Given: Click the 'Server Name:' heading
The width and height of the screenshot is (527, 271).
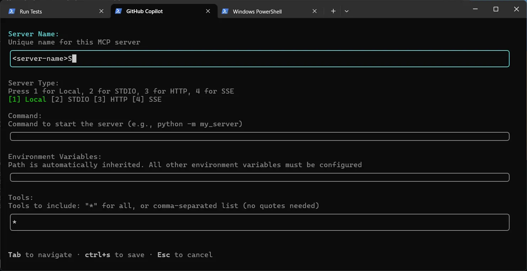Looking at the screenshot, I should point(33,34).
